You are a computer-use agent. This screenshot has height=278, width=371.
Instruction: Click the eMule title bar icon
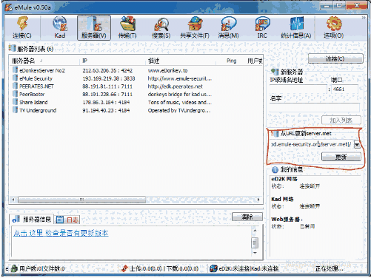tap(9, 7)
